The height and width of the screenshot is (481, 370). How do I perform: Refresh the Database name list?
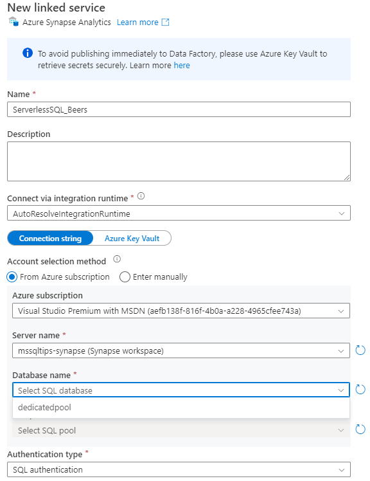pyautogui.click(x=360, y=390)
